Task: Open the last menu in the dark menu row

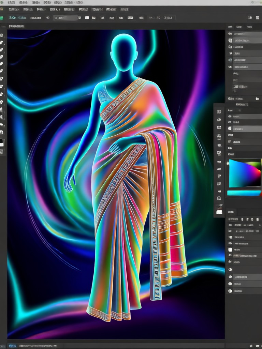Action: (125, 9)
